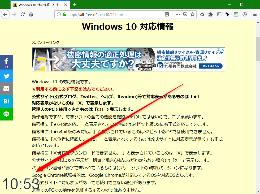The image size is (260, 194).
Task: Reload the current page
Action: pyautogui.click(x=23, y=14)
